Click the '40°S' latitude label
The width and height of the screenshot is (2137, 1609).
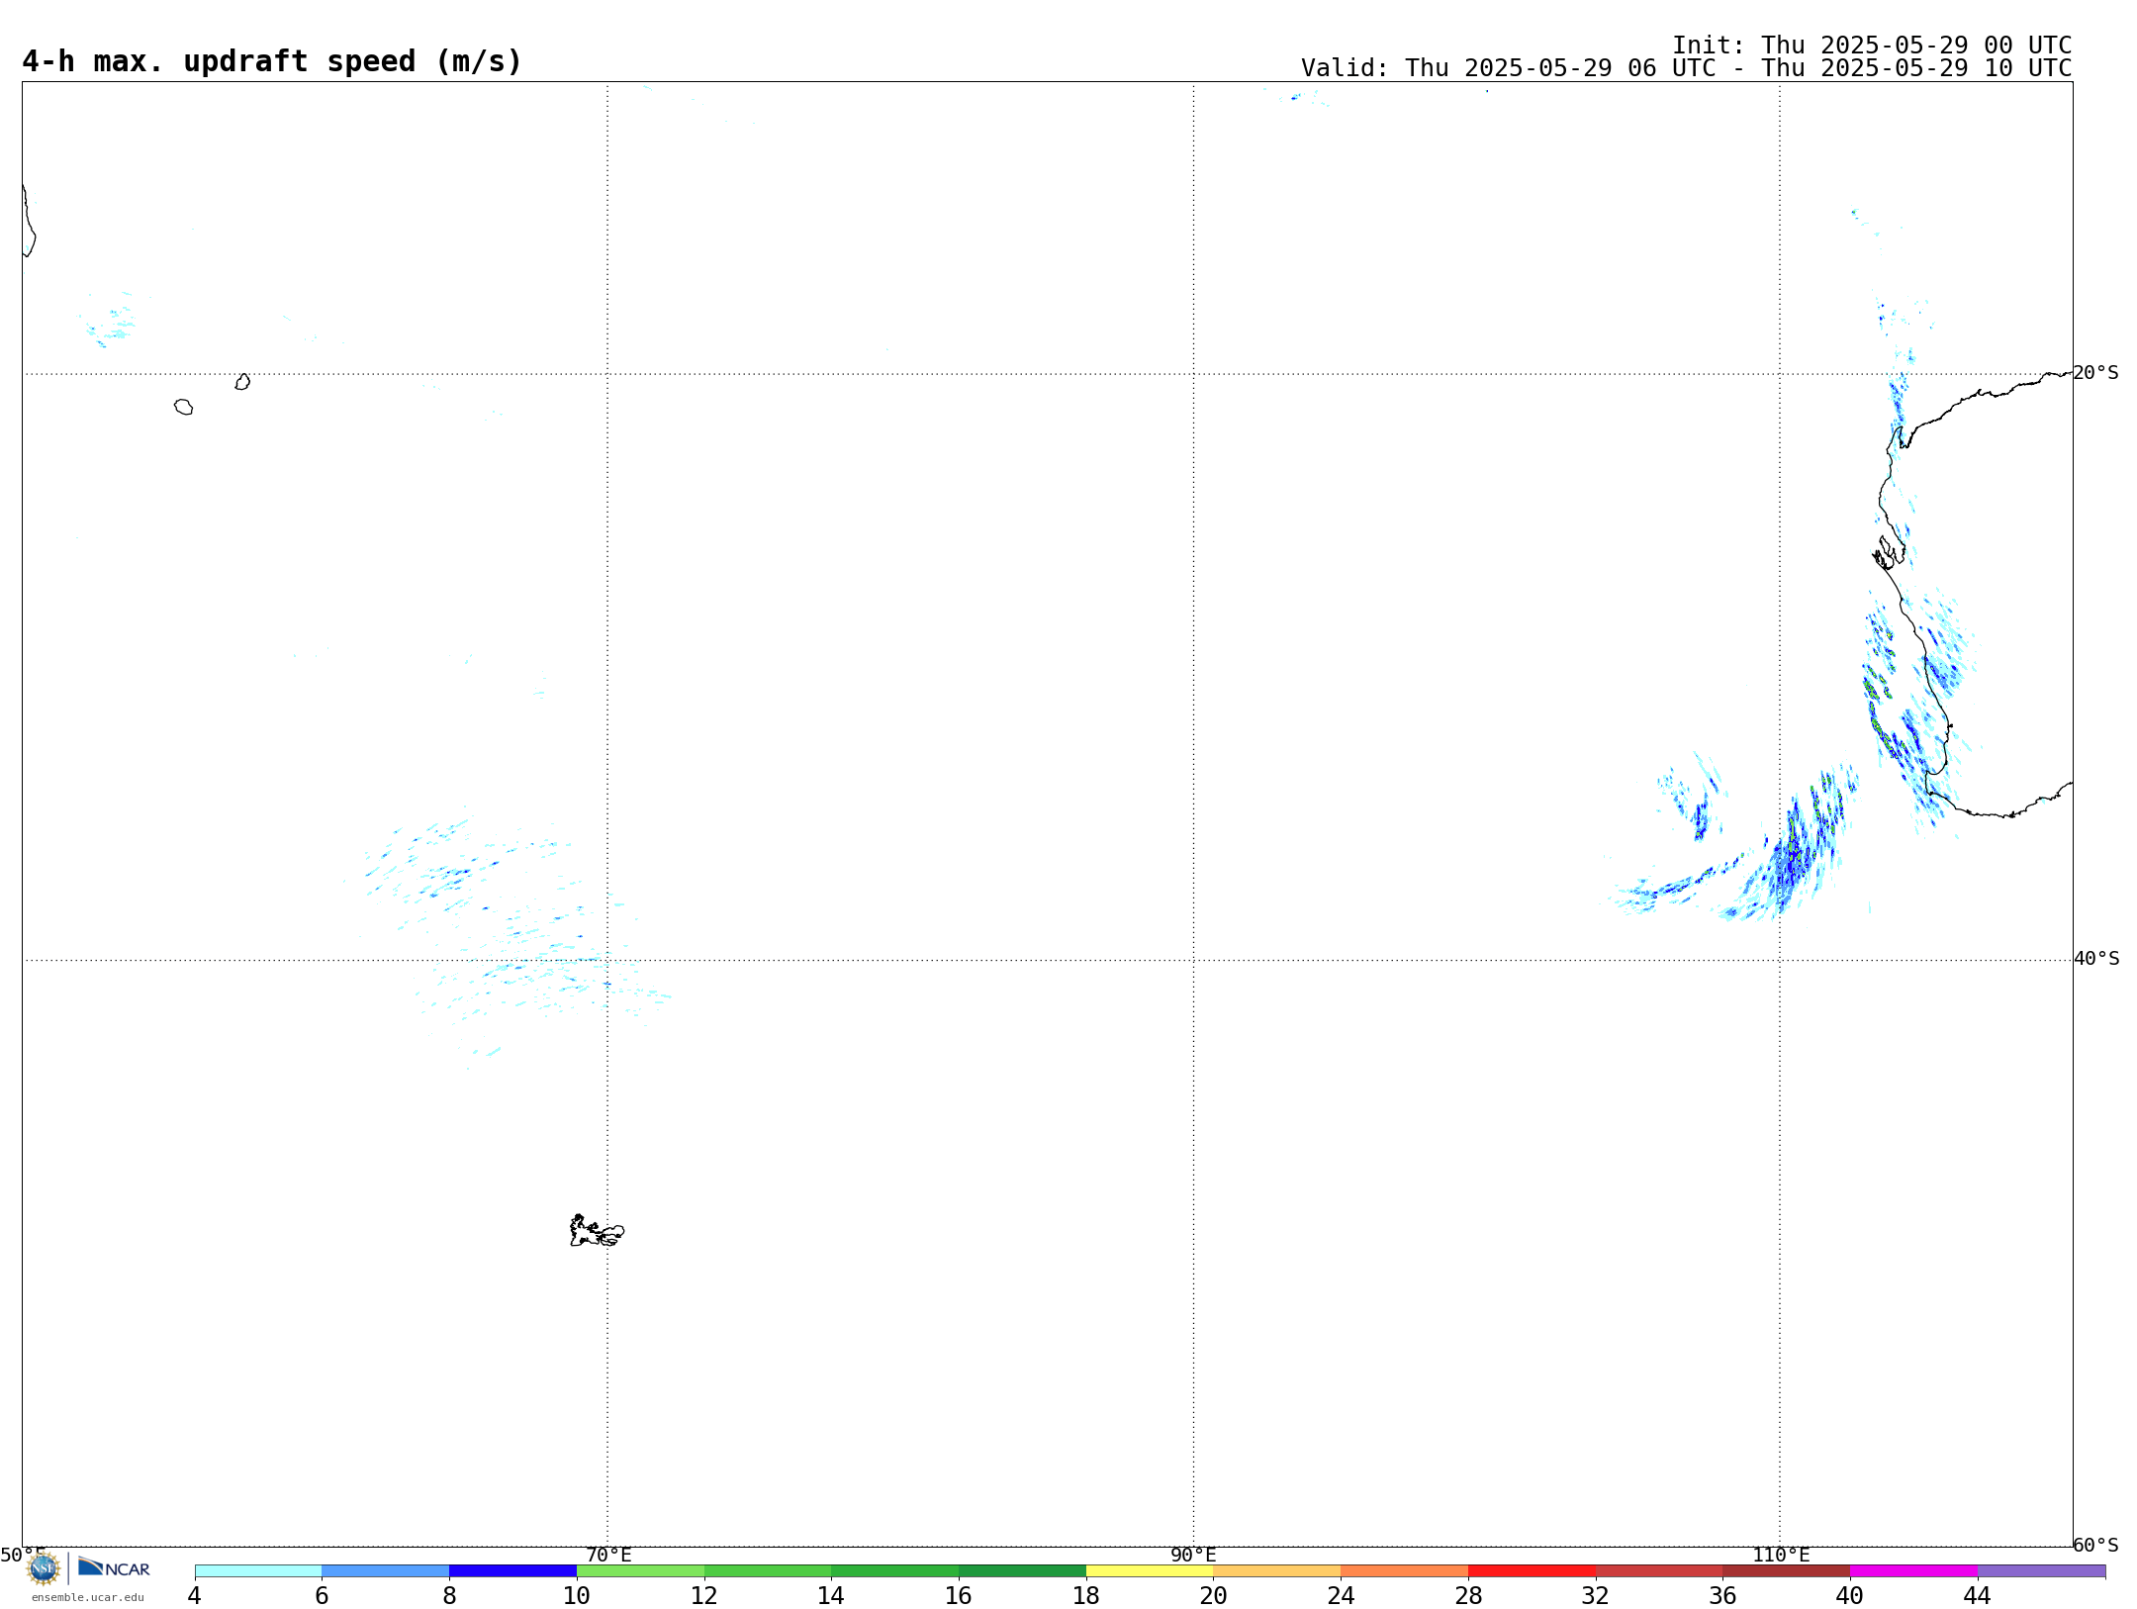2096,959
